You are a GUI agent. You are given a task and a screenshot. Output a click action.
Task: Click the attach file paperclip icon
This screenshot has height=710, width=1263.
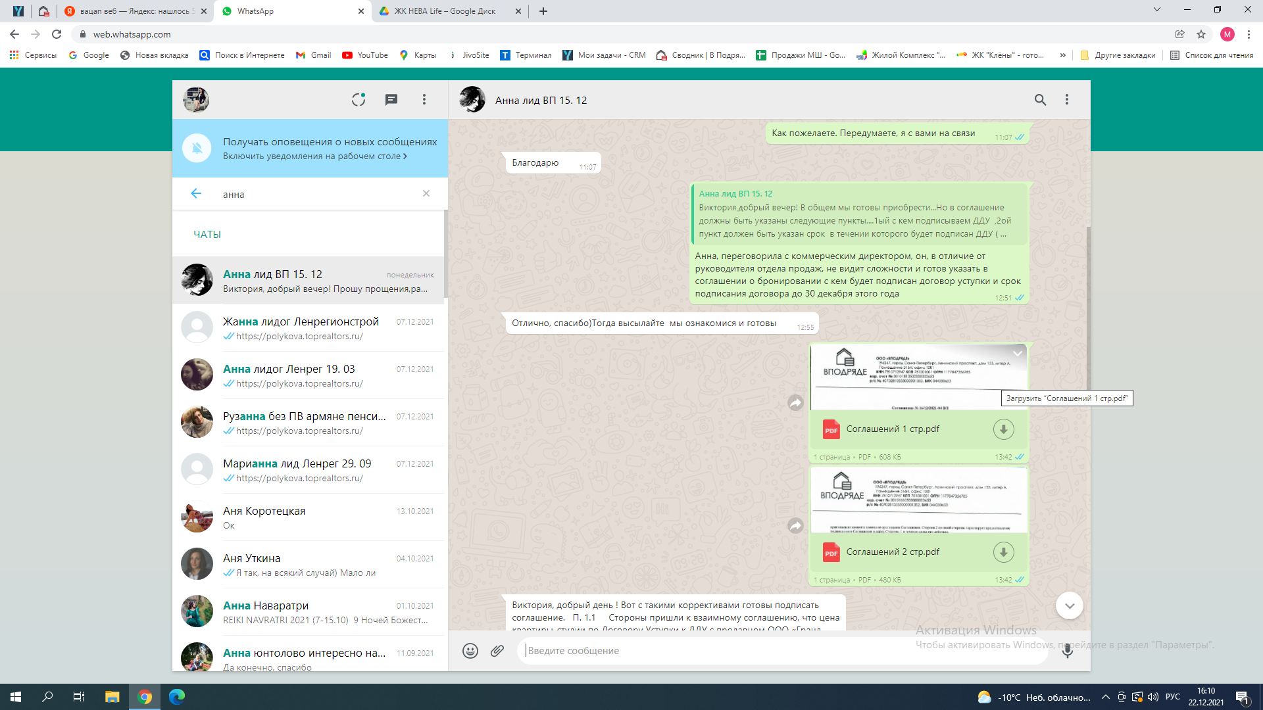pos(497,651)
